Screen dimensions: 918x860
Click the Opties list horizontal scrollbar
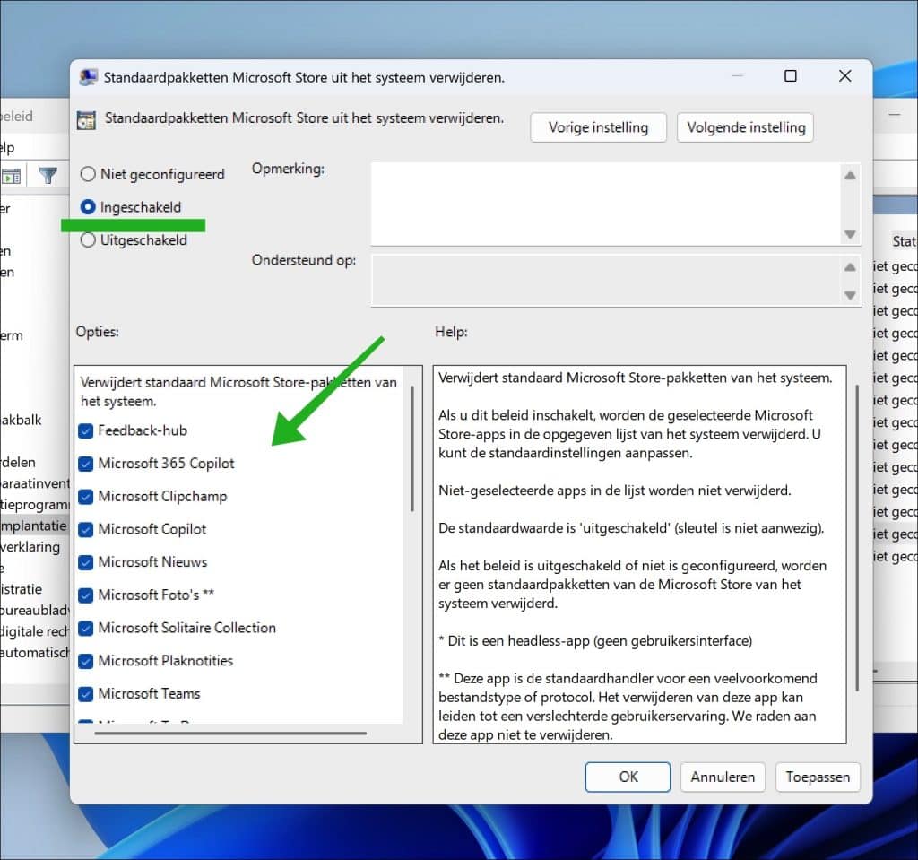230,733
